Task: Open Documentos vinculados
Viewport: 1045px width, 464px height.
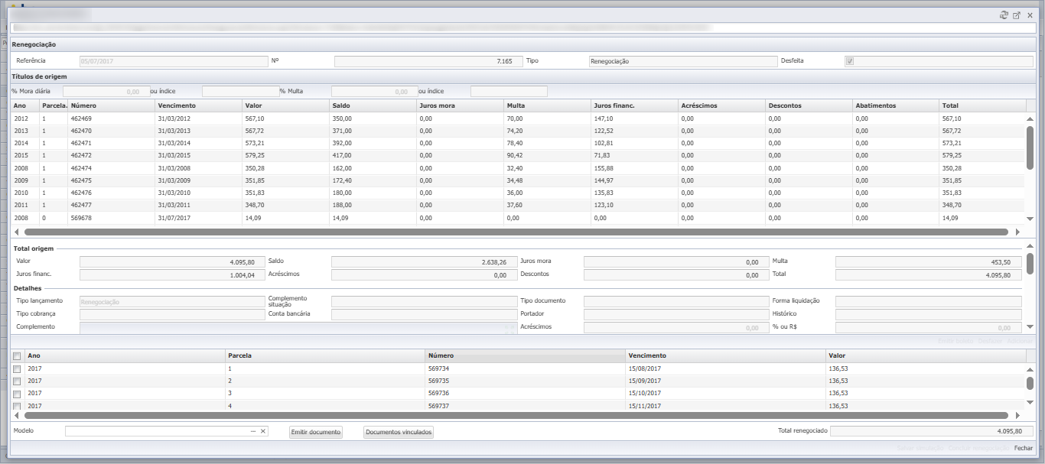Action: point(399,432)
